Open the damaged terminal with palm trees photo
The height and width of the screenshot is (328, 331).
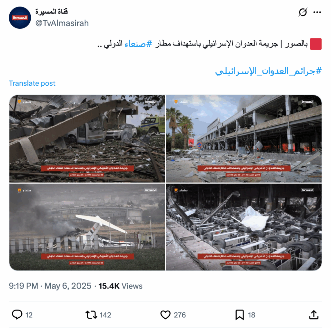click(x=244, y=139)
